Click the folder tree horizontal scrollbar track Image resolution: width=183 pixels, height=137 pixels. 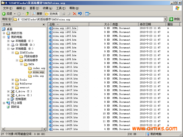[24, 129]
